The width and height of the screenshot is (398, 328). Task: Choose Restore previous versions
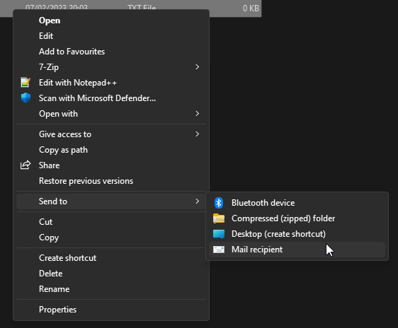point(111,181)
